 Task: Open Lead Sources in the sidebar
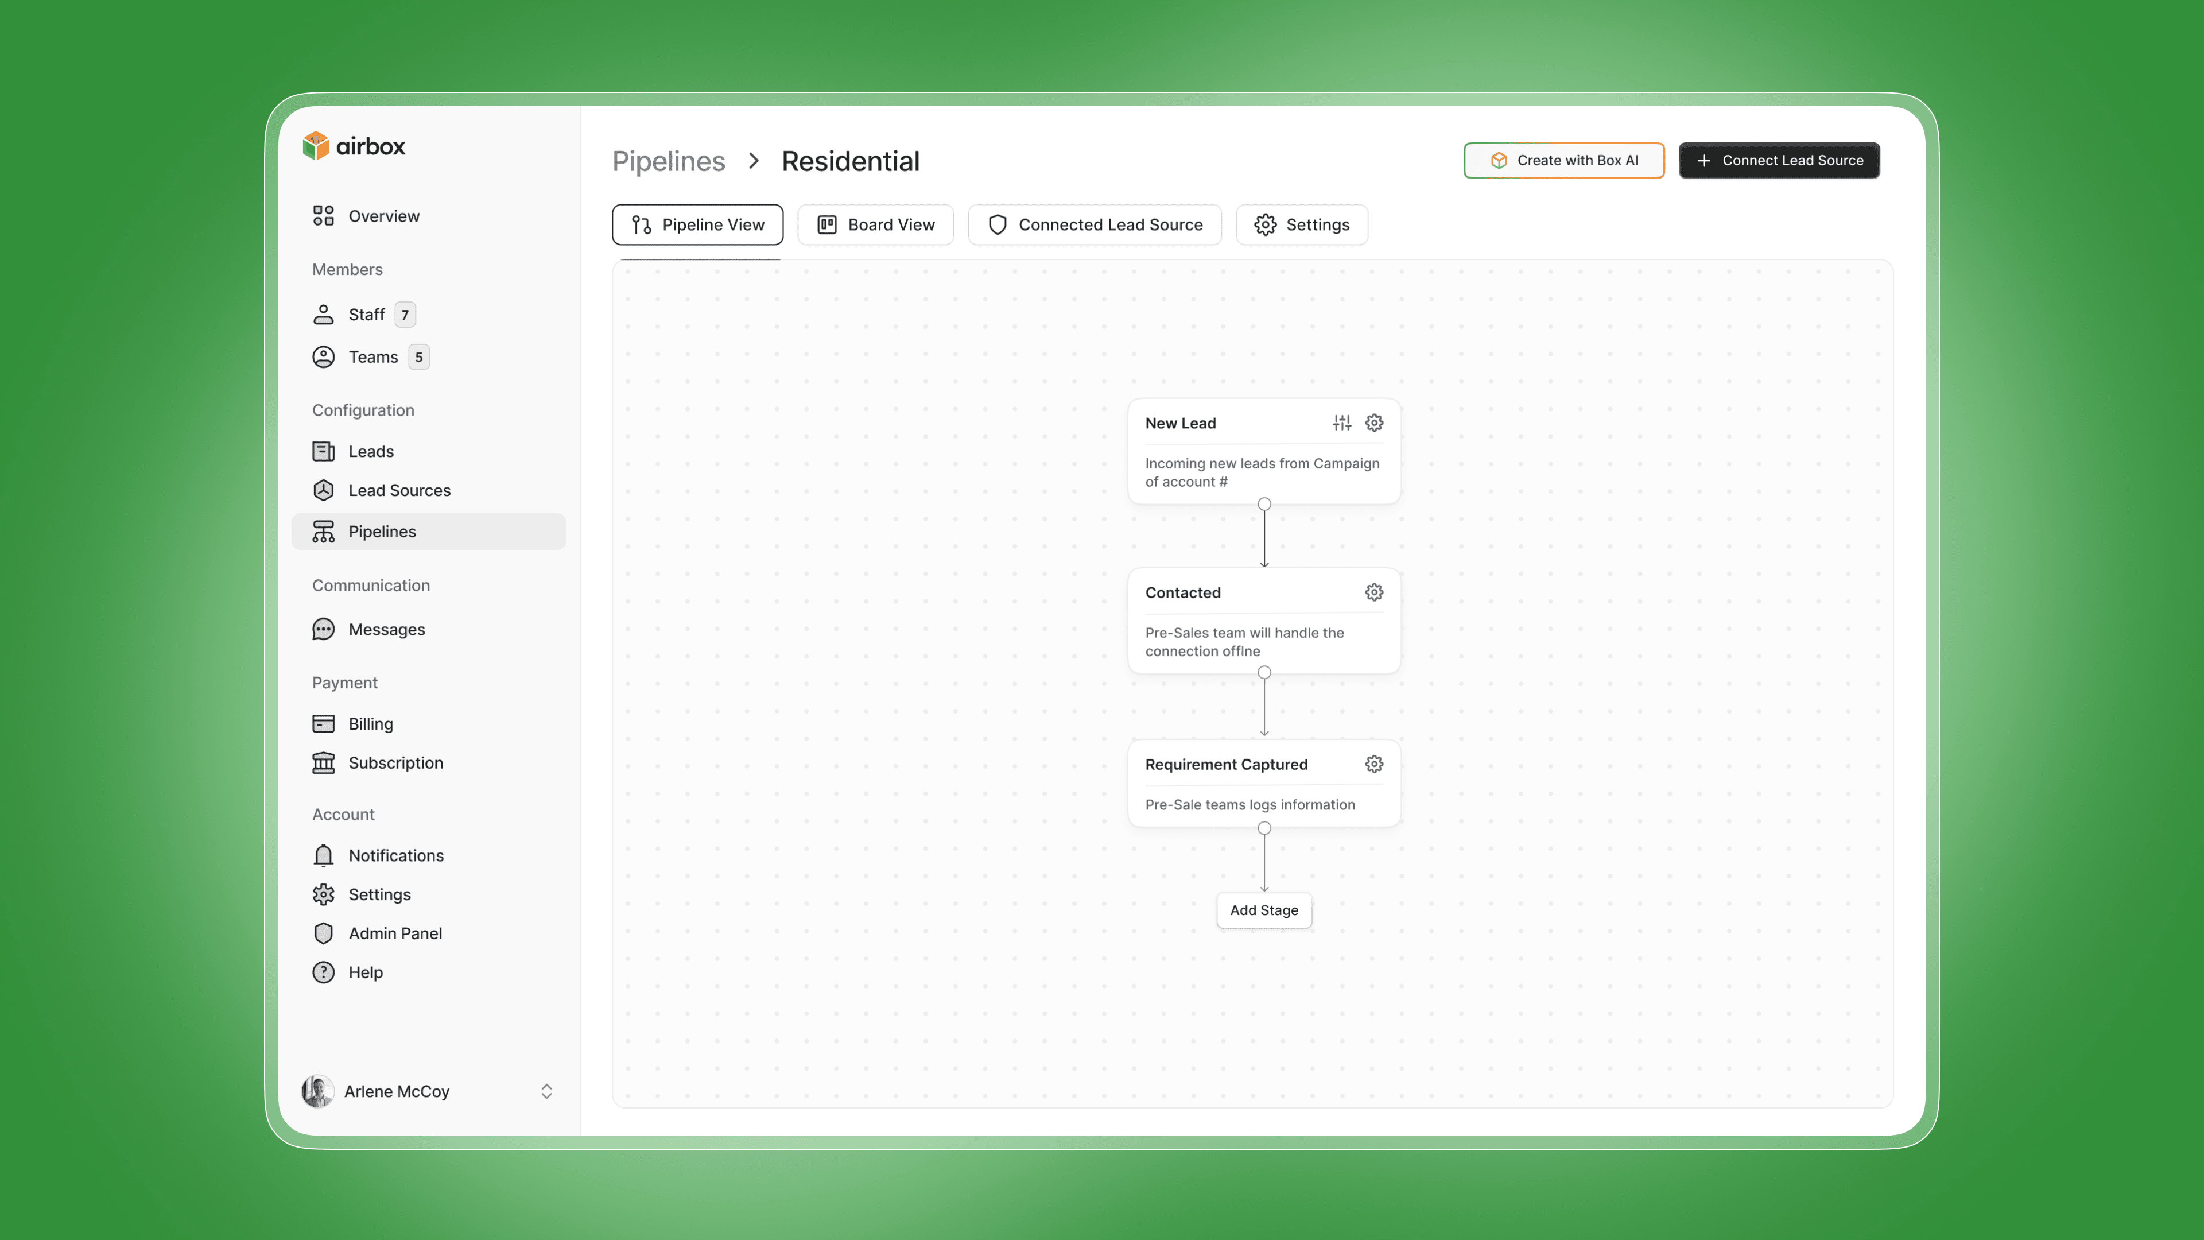coord(399,490)
